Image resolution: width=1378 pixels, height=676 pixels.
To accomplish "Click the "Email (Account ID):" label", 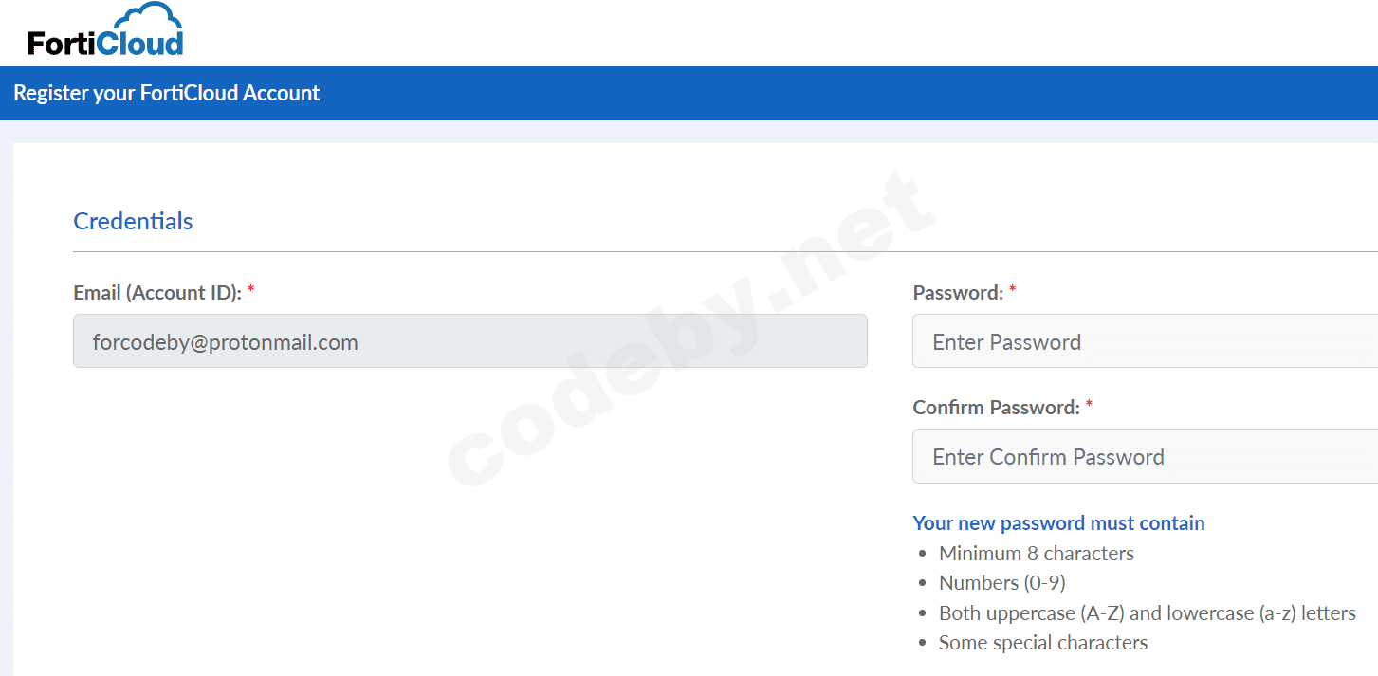I will coord(156,293).
